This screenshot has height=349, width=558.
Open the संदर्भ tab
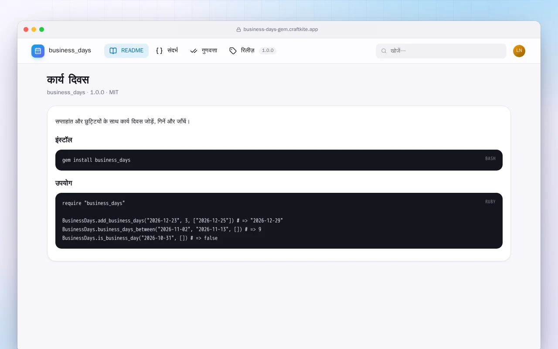(x=167, y=51)
